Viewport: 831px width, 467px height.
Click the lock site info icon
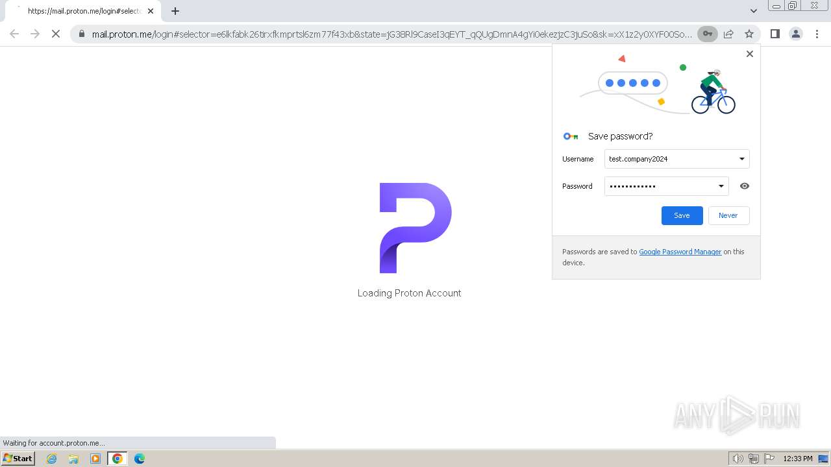click(x=82, y=34)
